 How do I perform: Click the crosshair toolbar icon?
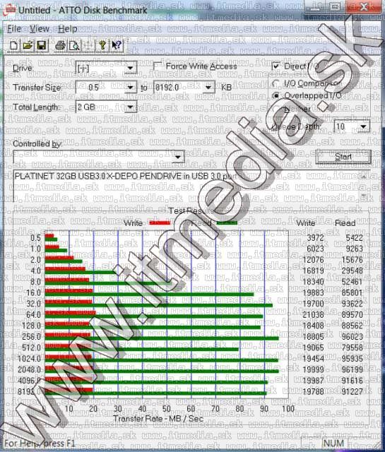click(x=89, y=45)
